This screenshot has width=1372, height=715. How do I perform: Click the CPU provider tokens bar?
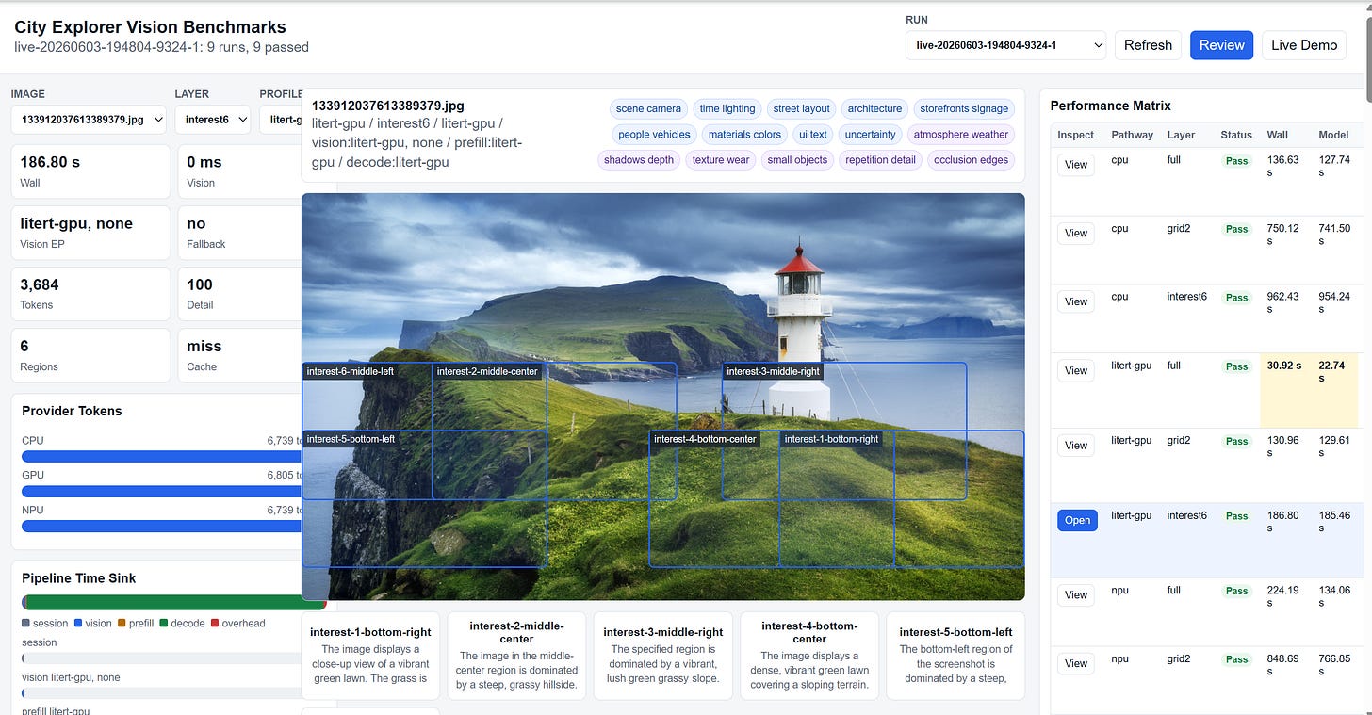pyautogui.click(x=161, y=456)
